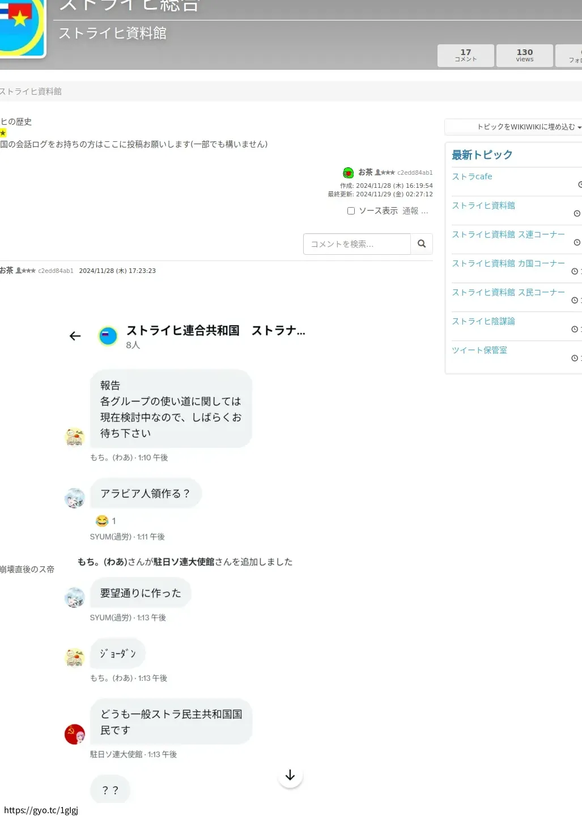This screenshot has height=816, width=582.
Task: Open the ストライヒ陰謀論 topic link
Action: tap(483, 321)
